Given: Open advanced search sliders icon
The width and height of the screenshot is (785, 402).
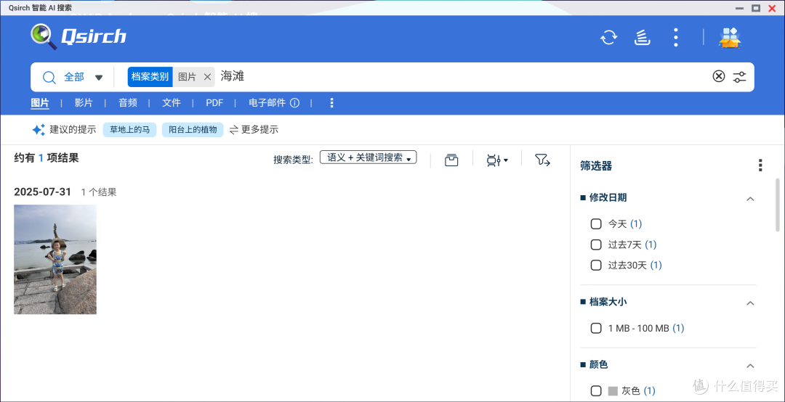Looking at the screenshot, I should [739, 77].
